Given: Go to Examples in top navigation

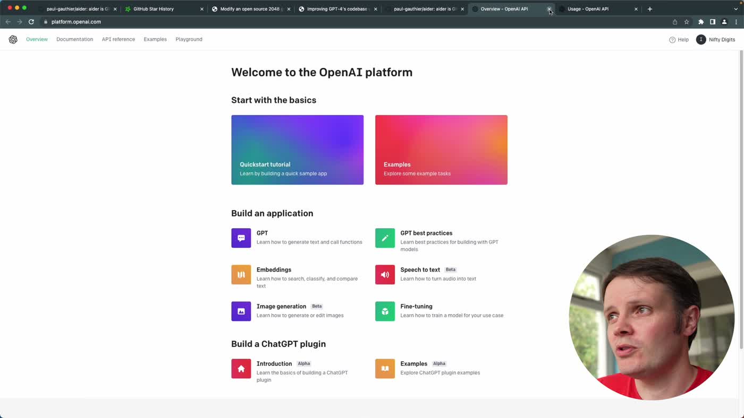Looking at the screenshot, I should 155,39.
